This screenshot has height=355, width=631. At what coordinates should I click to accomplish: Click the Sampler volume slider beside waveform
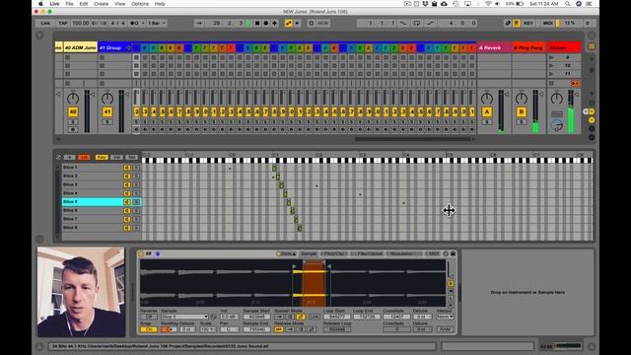coord(450,269)
